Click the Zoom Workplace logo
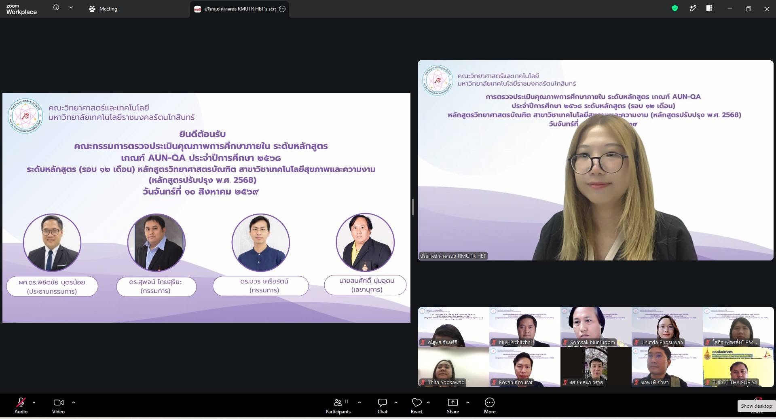 tap(21, 9)
